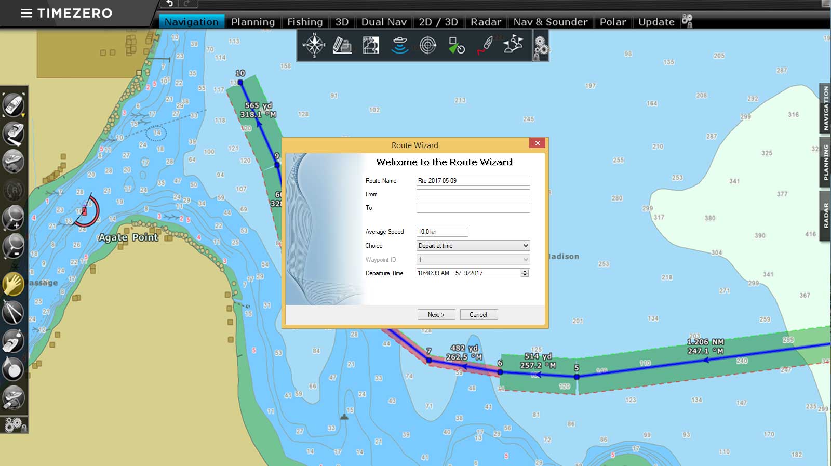
Task: Expand the side PLANNING panel tab
Action: point(825,162)
